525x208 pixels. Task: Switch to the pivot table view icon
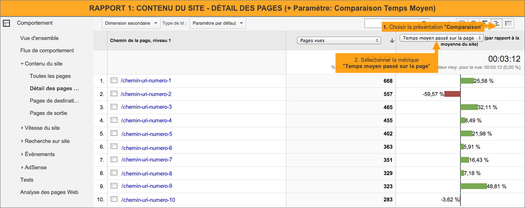click(508, 23)
